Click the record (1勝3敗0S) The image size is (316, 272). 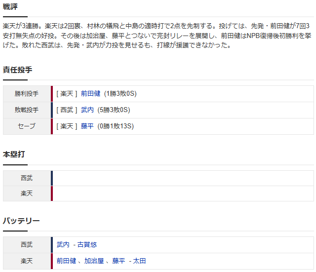(120, 93)
